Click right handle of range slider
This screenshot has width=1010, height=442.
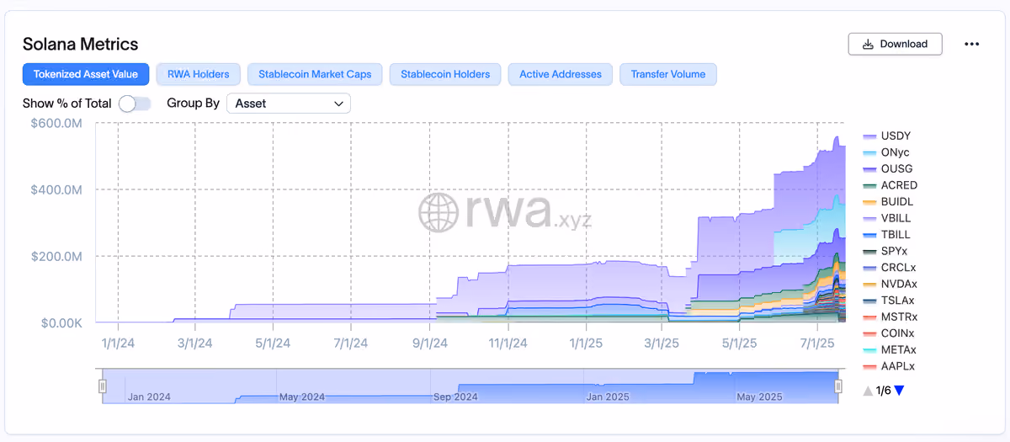click(x=838, y=386)
